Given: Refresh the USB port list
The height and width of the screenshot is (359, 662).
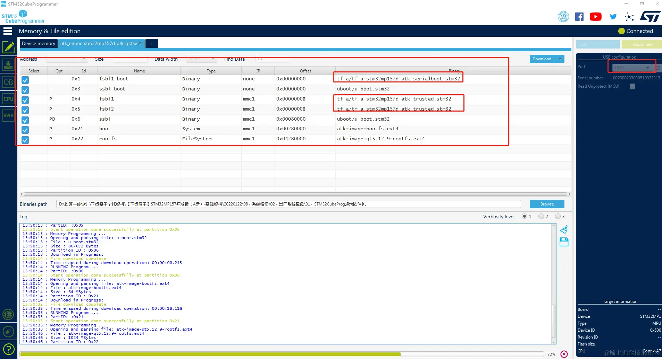Looking at the screenshot, I should tap(658, 68).
